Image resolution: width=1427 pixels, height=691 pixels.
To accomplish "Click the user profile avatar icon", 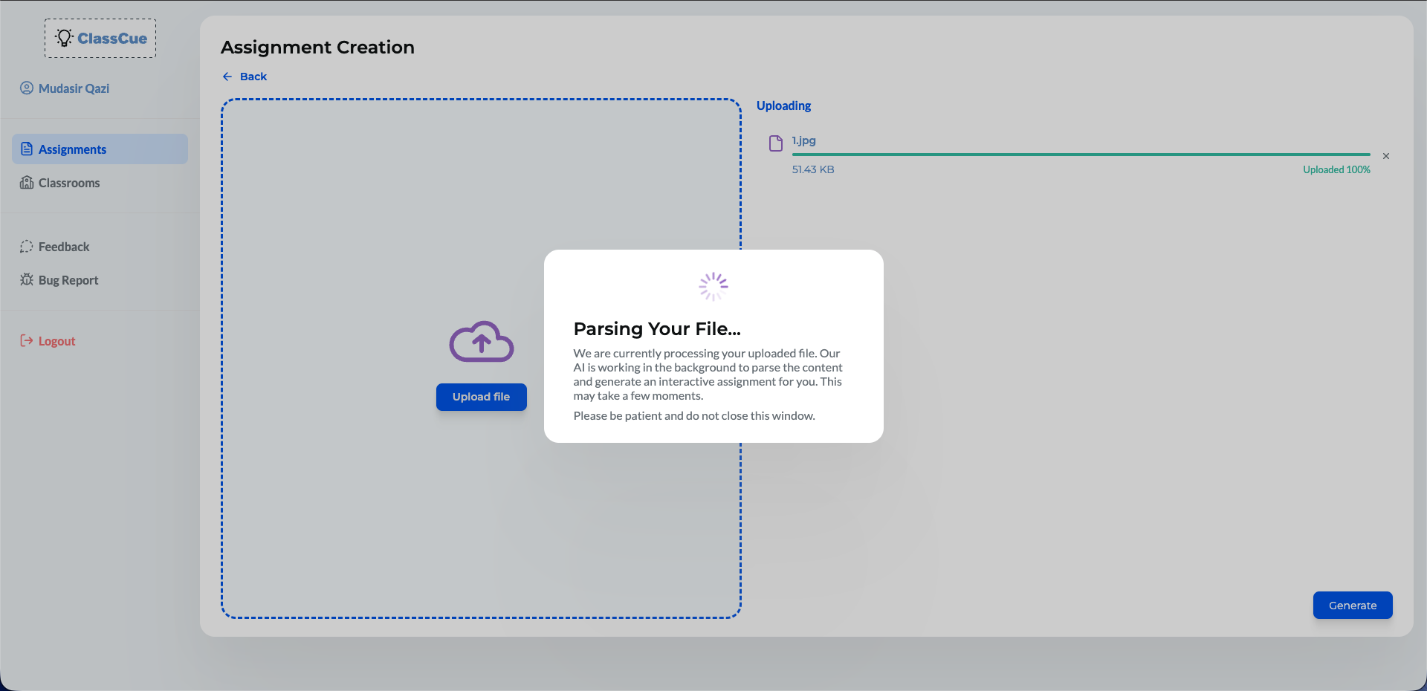I will tap(27, 88).
